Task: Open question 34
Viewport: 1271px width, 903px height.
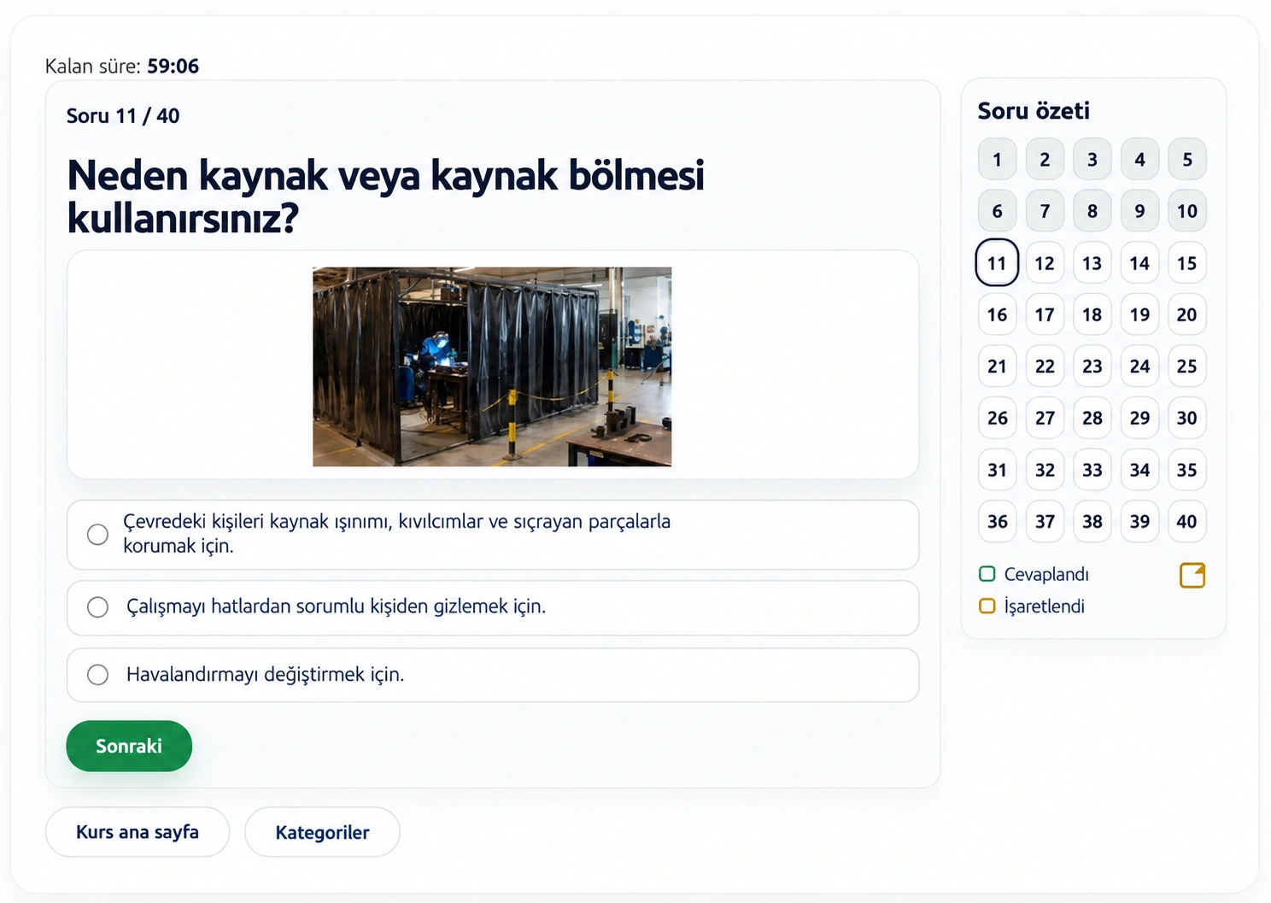Action: click(1139, 470)
